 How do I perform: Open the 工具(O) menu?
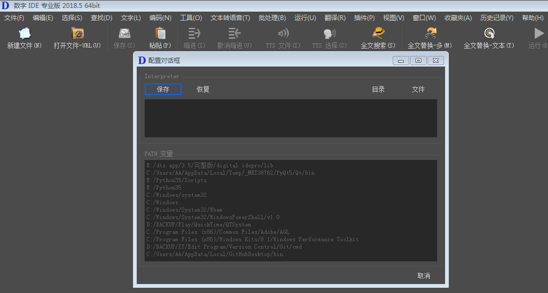coord(191,18)
